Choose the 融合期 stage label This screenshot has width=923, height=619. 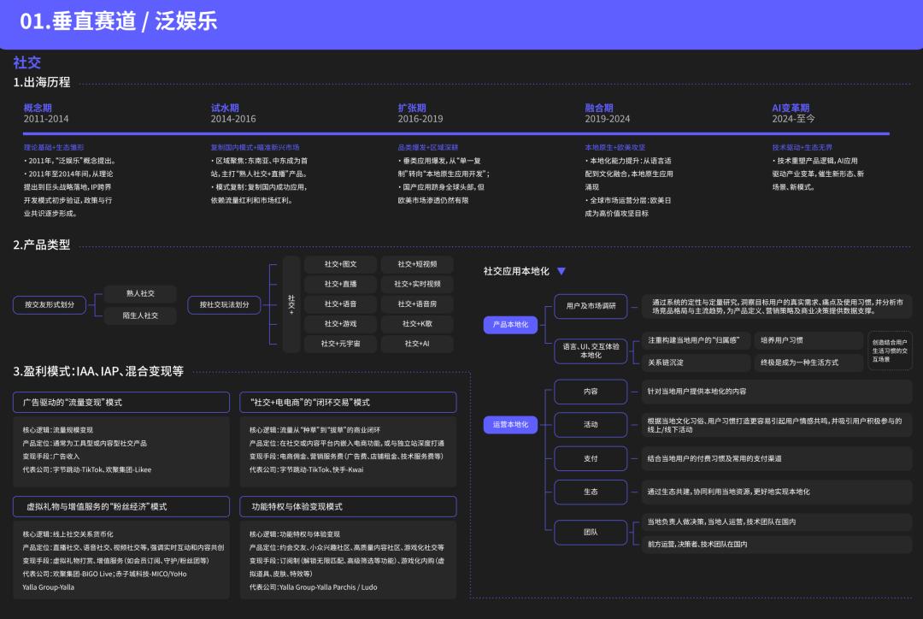(599, 108)
